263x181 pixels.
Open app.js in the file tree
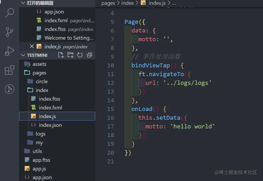(x=57, y=169)
